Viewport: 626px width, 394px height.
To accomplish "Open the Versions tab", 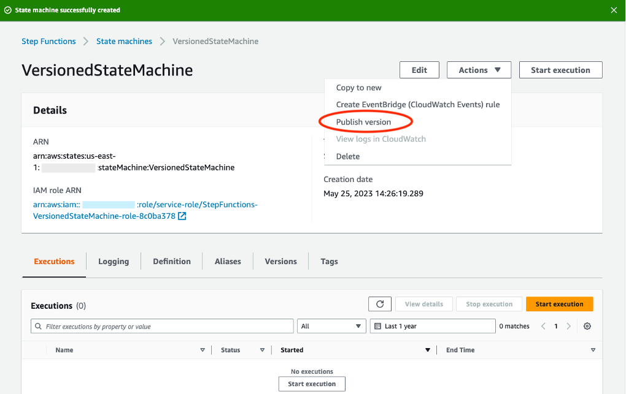I will [280, 262].
